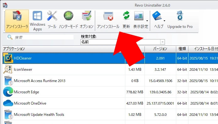The width and height of the screenshot is (218, 124).
Task: Click the Uninstall (アンインストール) toolbar icon
Action: point(108,16)
